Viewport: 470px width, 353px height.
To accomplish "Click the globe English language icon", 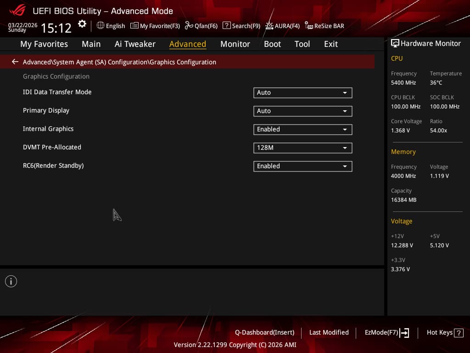I will (x=101, y=26).
